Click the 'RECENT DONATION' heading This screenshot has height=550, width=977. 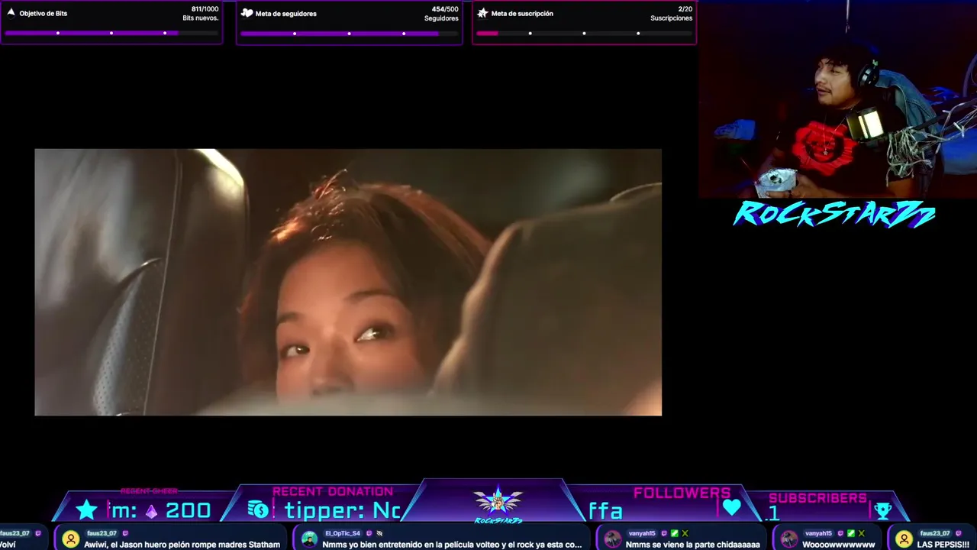point(333,491)
